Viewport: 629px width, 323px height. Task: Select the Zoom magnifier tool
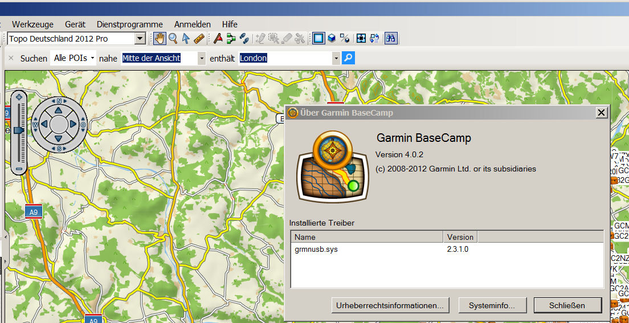click(x=173, y=39)
